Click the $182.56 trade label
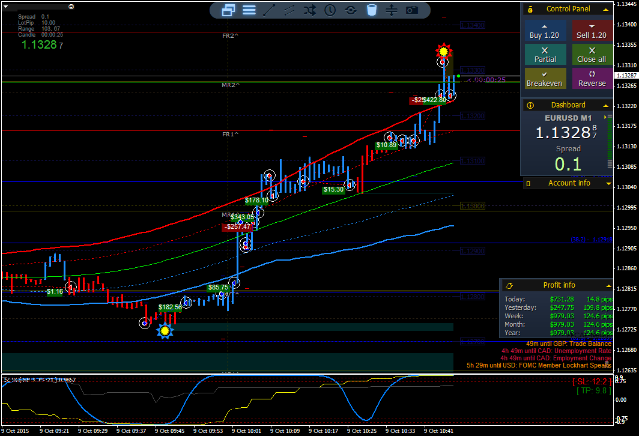 click(170, 307)
